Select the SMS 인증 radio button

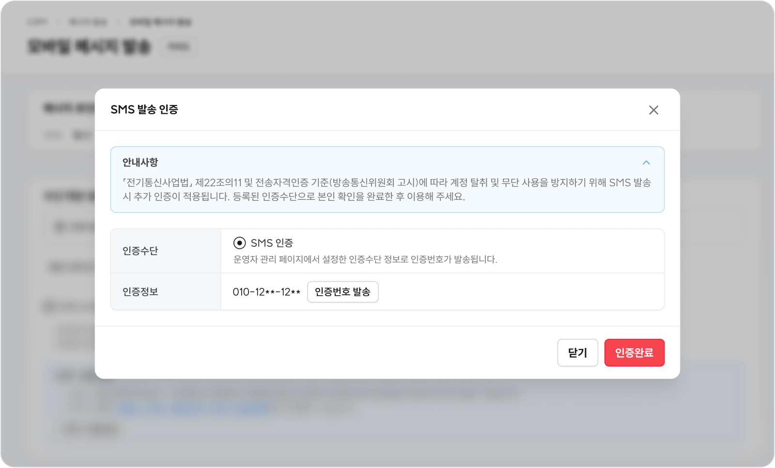point(239,243)
